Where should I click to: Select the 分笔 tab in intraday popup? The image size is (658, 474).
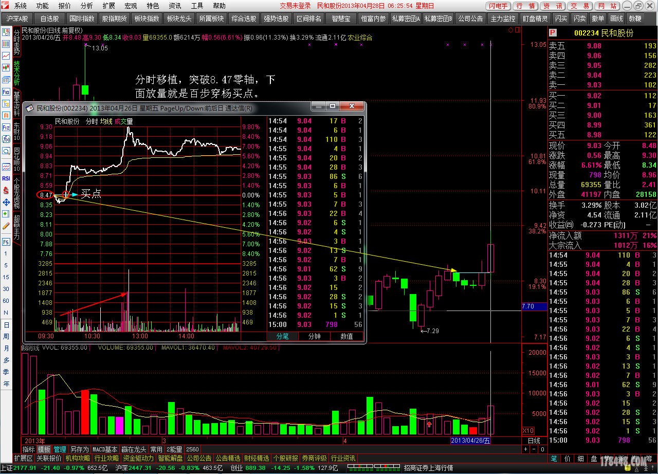tap(283, 336)
